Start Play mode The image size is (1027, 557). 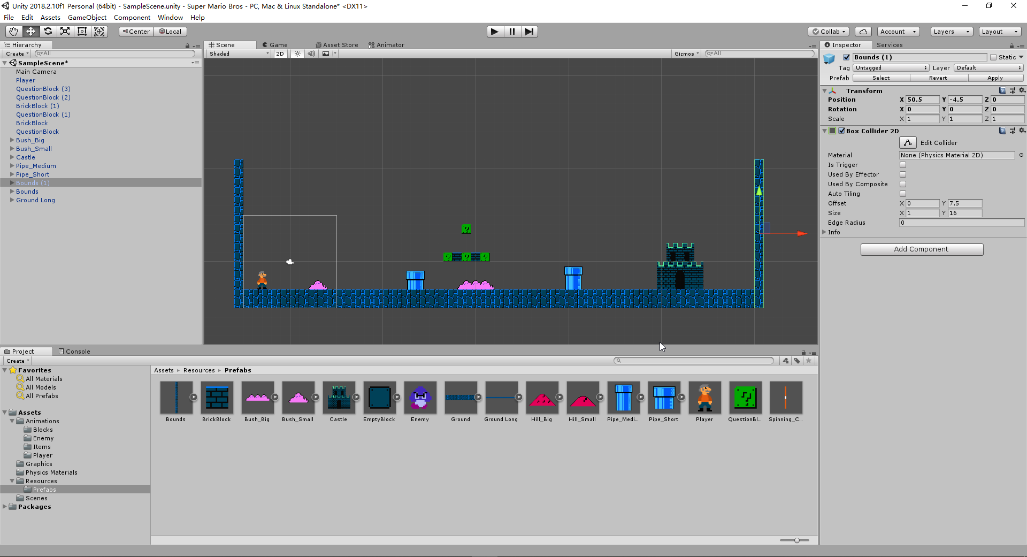495,32
